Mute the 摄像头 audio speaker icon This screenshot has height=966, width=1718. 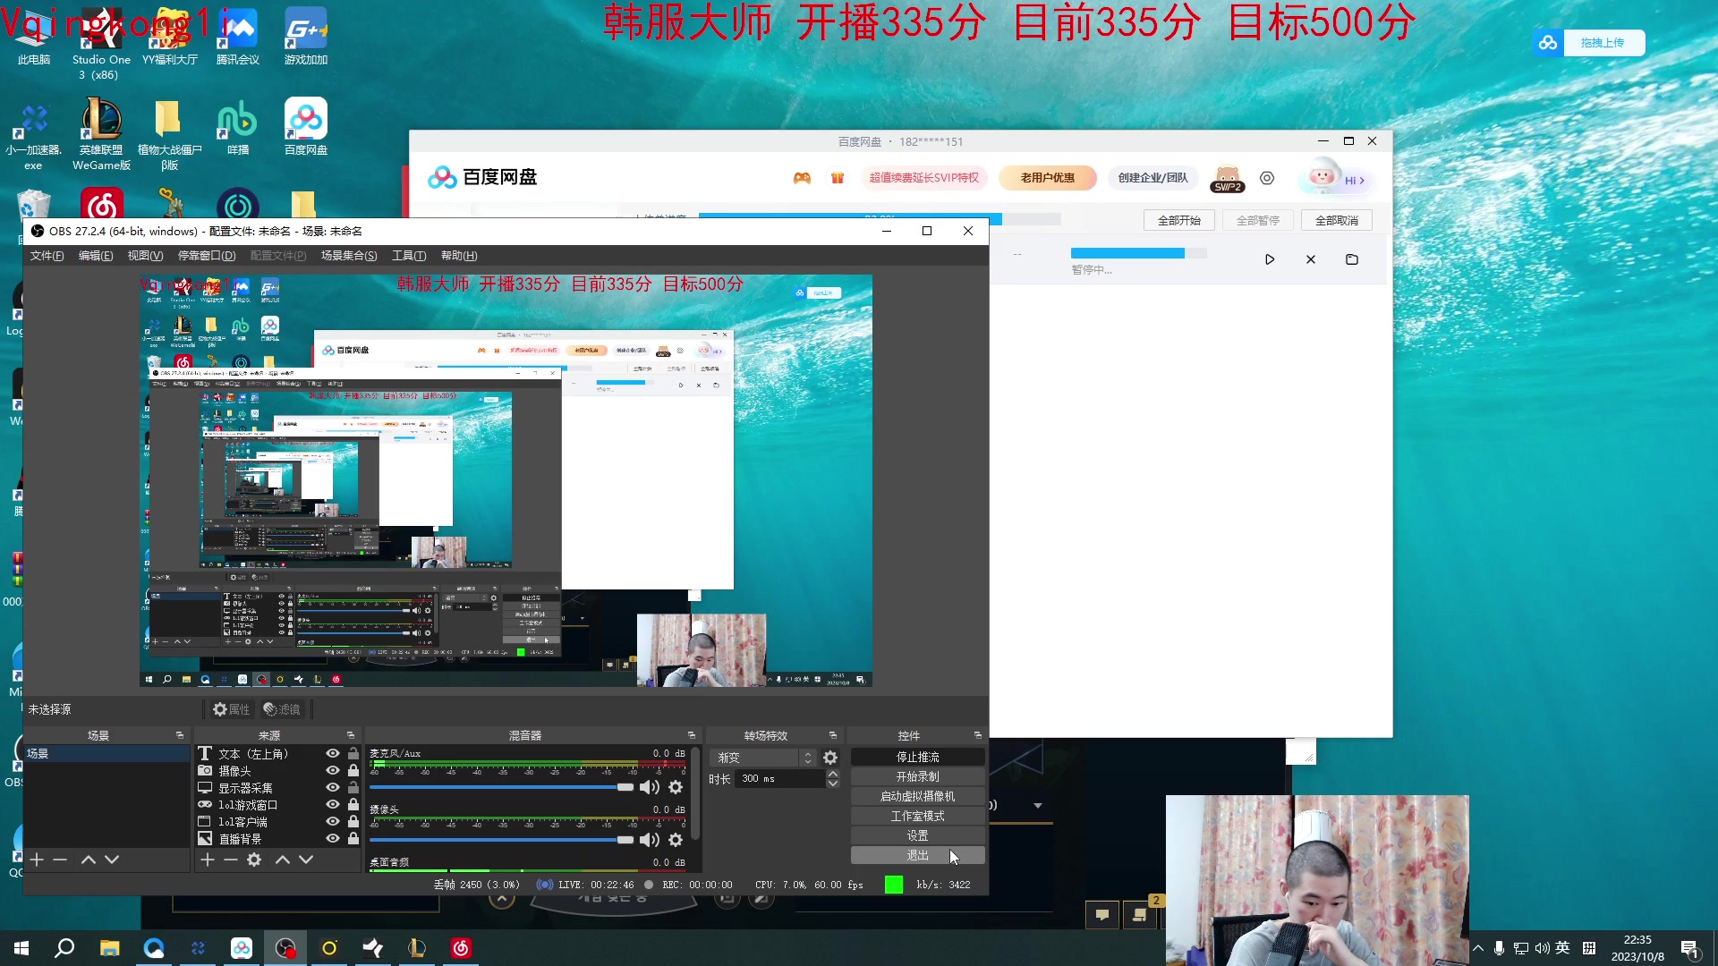650,840
